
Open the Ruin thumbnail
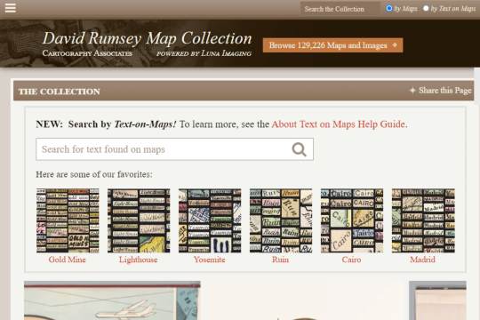tap(281, 220)
